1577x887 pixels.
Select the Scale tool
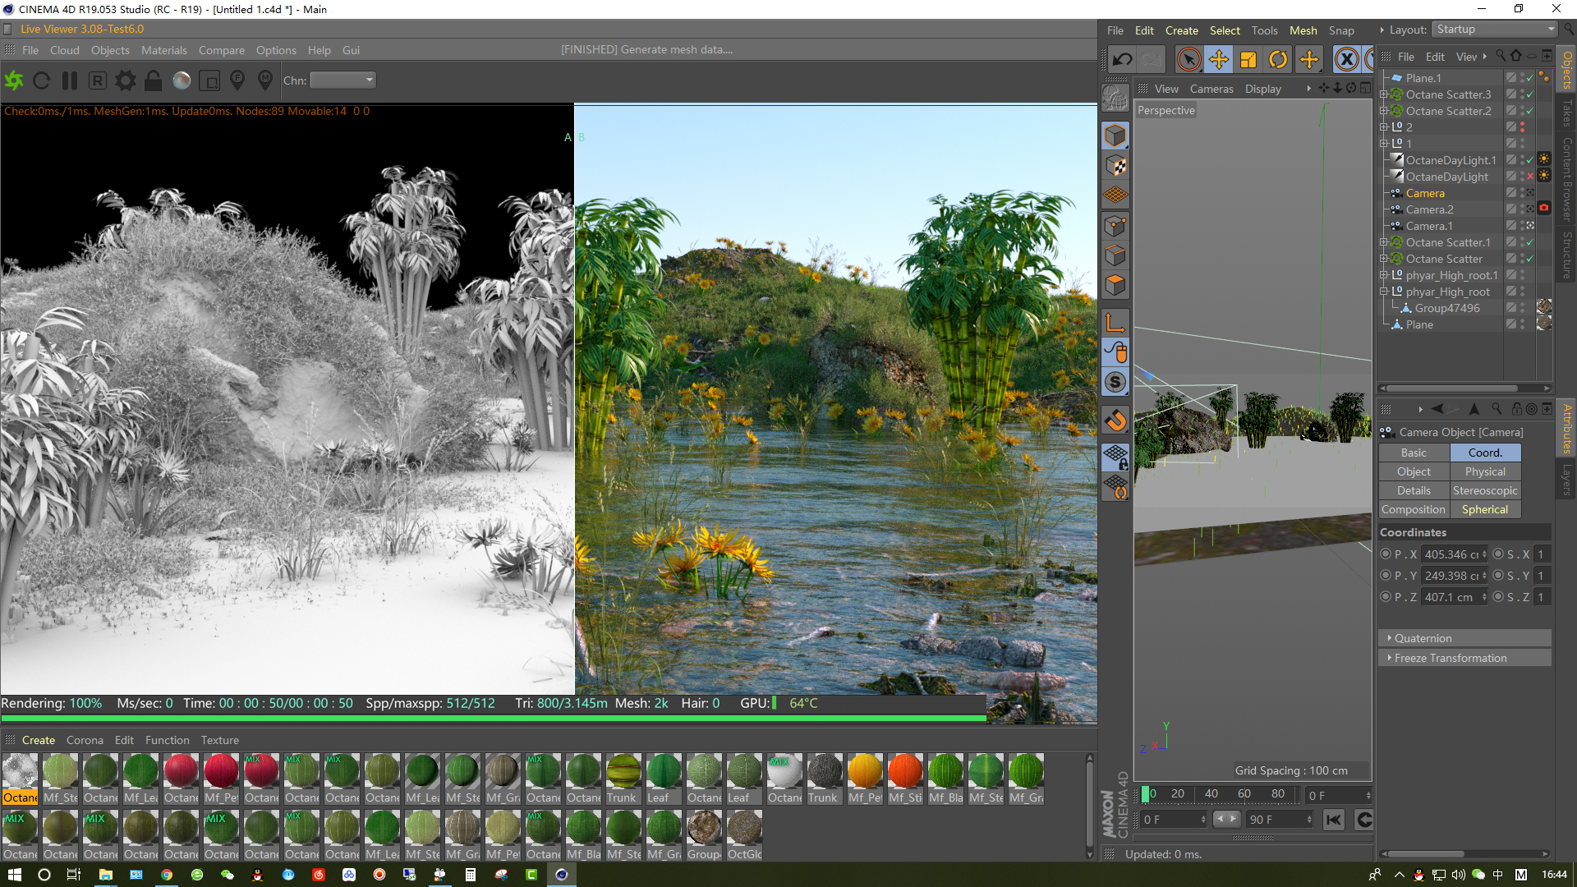(1248, 59)
